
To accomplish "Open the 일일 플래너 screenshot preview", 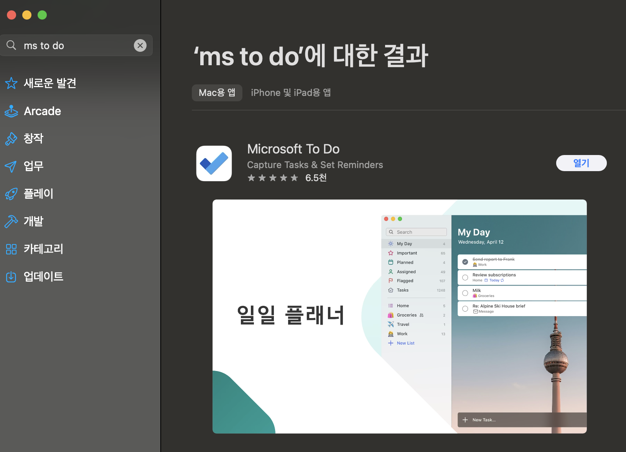I will (x=400, y=317).
